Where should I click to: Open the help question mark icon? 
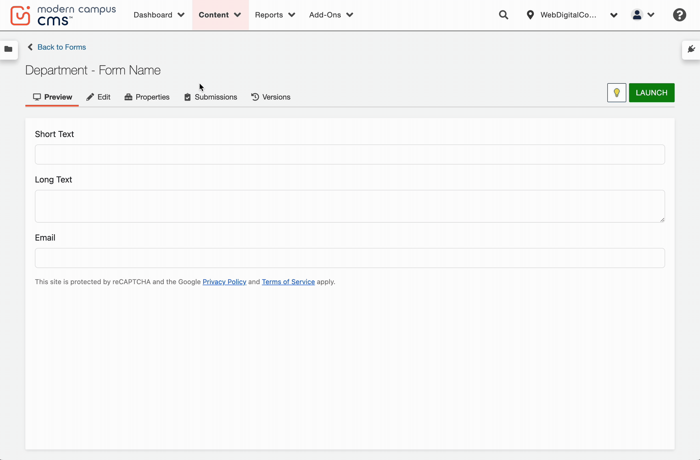pyautogui.click(x=680, y=15)
